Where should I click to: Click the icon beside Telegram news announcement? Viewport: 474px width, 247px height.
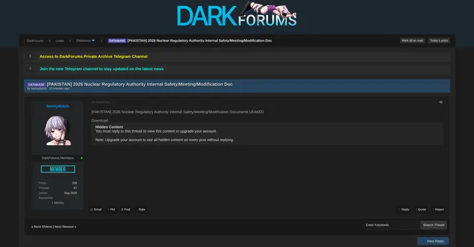30,69
